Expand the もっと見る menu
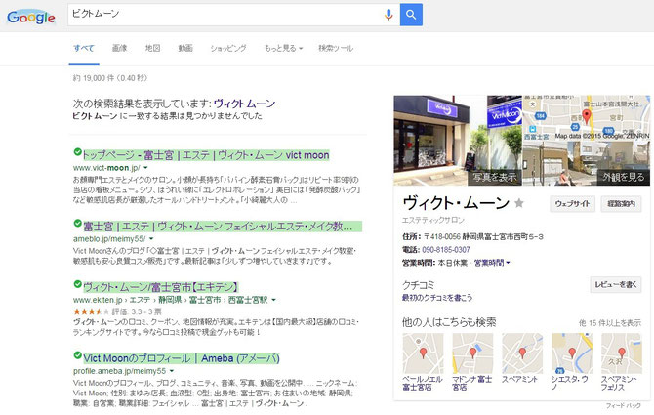The height and width of the screenshot is (415, 654). pyautogui.click(x=283, y=48)
